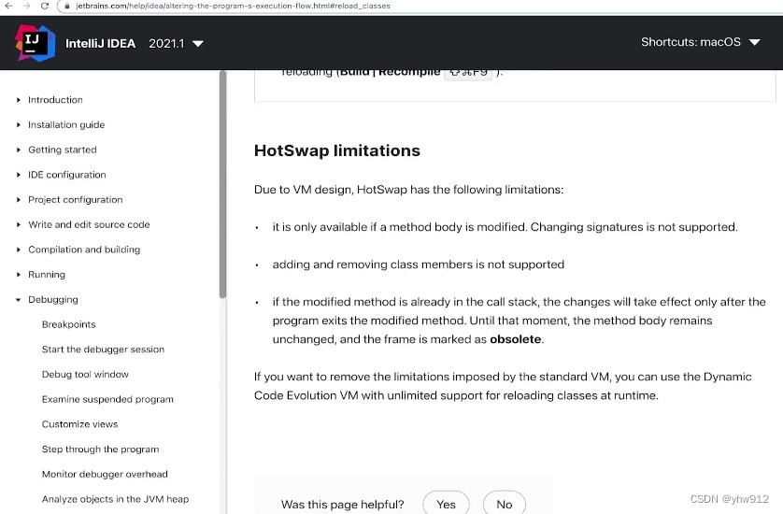
Task: Expand the Project configuration arrow
Action: coord(19,200)
